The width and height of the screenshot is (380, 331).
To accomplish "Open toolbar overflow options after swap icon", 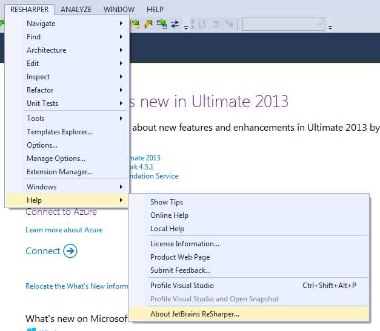I will [186, 27].
